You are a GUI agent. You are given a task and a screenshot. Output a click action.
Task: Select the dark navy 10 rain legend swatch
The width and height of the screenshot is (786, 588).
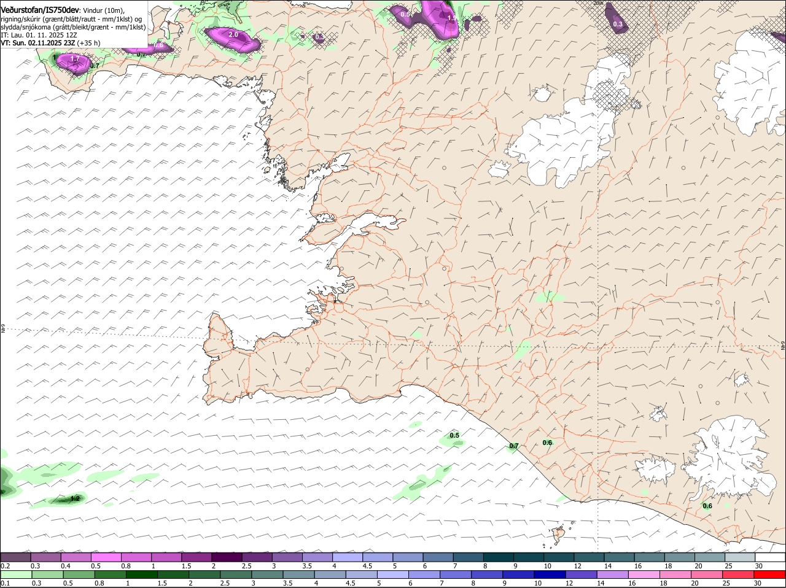(550, 574)
